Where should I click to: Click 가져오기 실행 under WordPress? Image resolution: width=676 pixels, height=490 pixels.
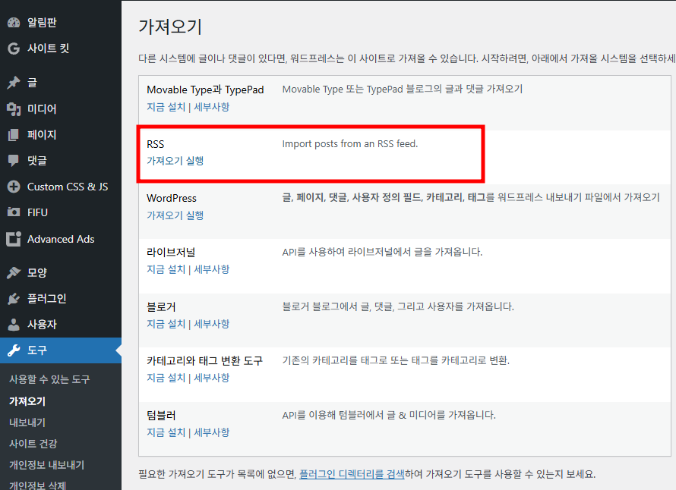[x=175, y=215]
